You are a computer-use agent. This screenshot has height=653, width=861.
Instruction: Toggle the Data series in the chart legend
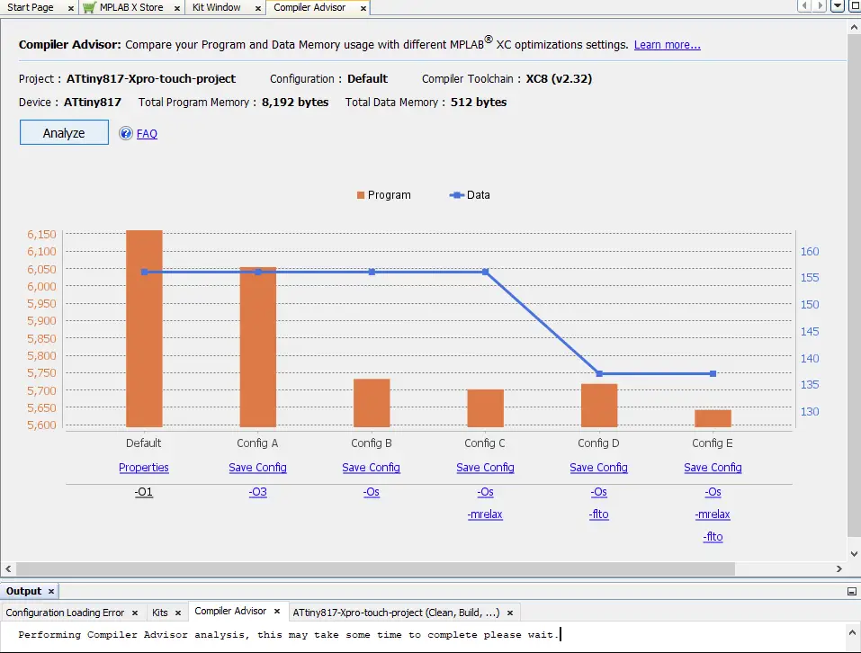(x=468, y=194)
